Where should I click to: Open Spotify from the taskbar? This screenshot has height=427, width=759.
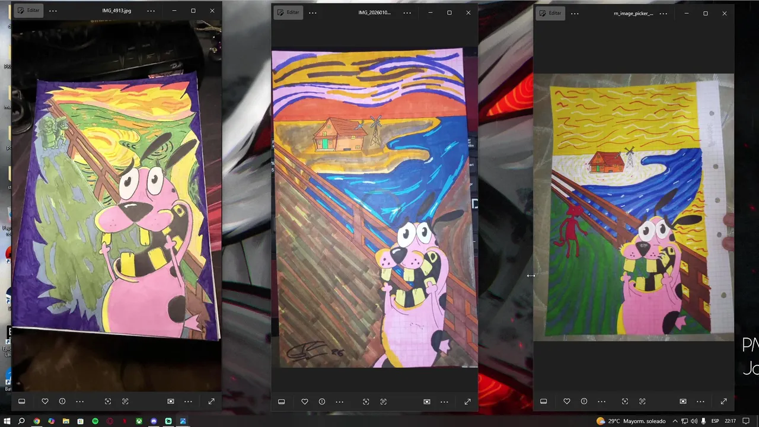[95, 421]
